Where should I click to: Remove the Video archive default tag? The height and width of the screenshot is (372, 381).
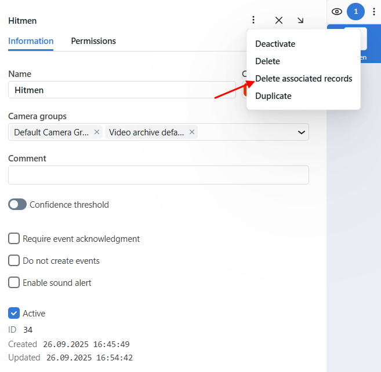click(x=191, y=132)
